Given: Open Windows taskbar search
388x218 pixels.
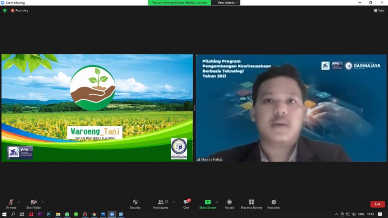Looking at the screenshot, I should (x=13, y=214).
